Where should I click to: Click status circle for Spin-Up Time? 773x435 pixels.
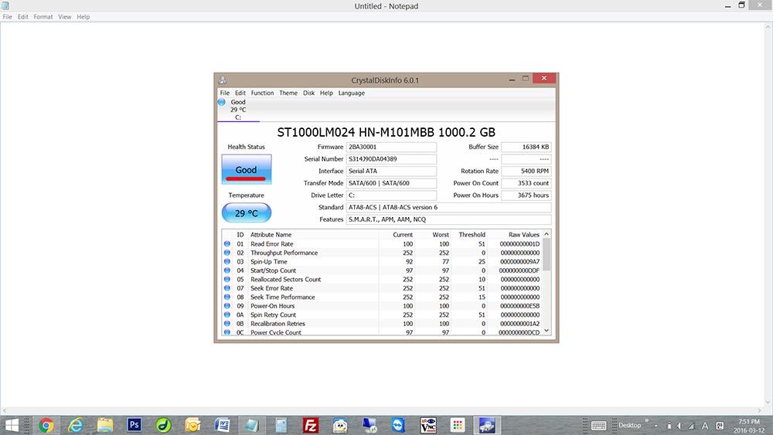227,262
